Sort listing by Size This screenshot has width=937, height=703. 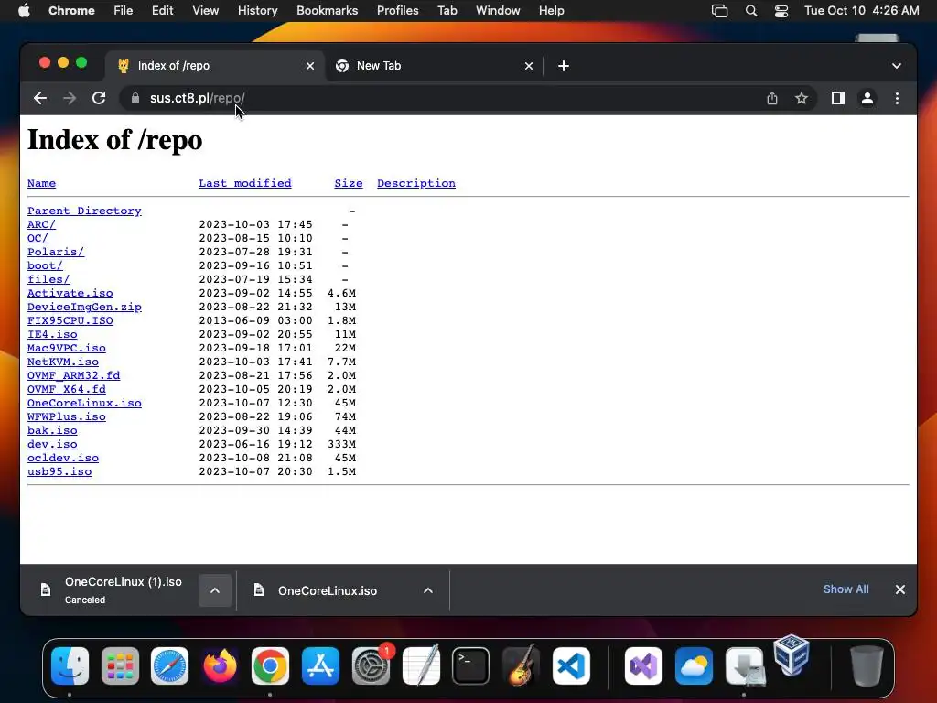(x=349, y=183)
